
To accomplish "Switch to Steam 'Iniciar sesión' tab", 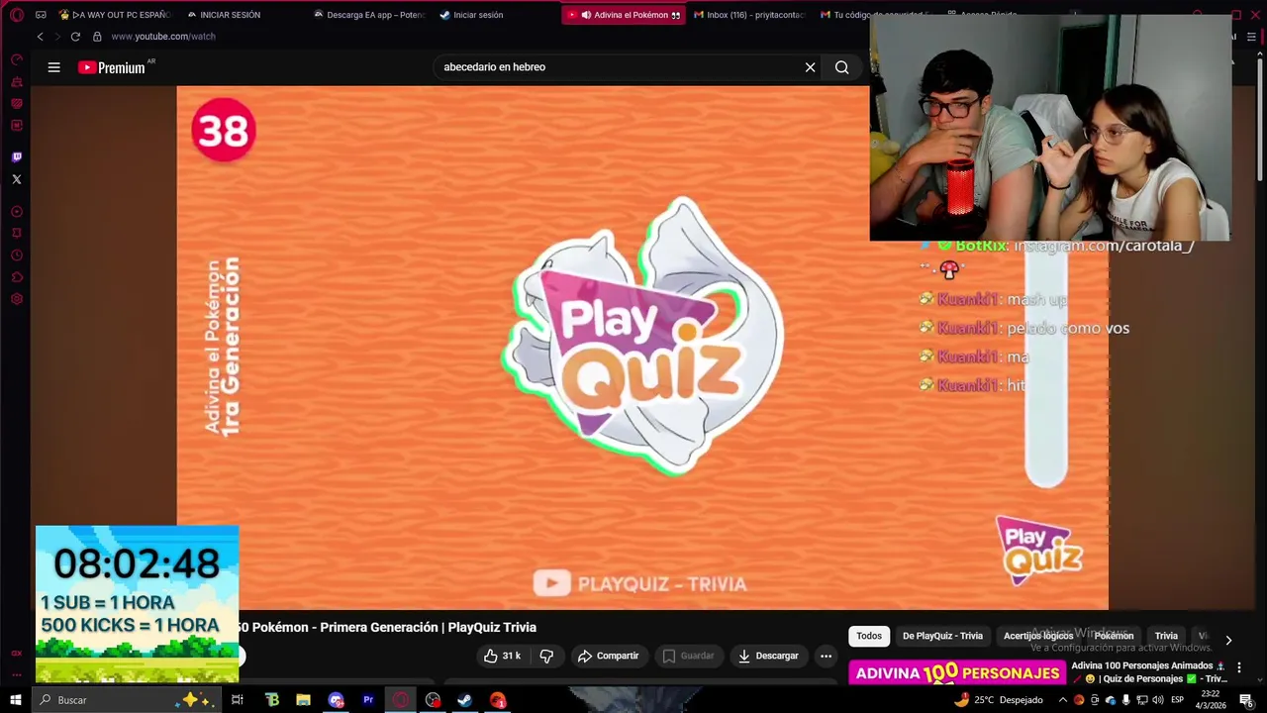I will (471, 15).
